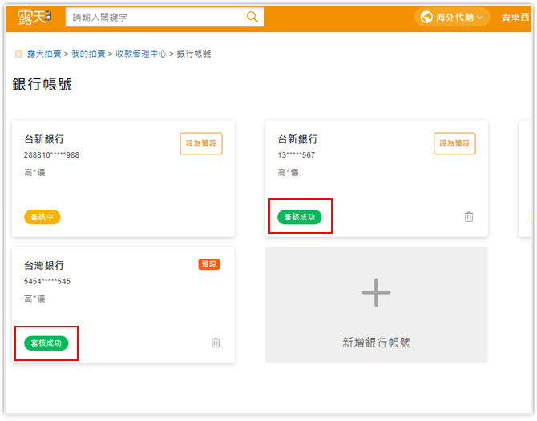Screen dimensions: 537x421
Task: Go to 我的拍賣 in the breadcrumb
Action: 88,54
